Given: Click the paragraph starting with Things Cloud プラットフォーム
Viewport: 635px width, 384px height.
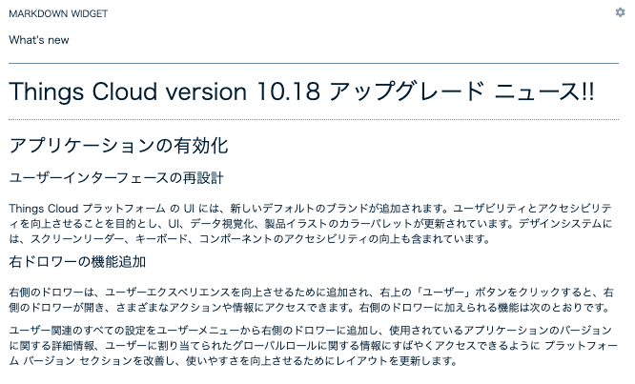Looking at the screenshot, I should [x=311, y=223].
